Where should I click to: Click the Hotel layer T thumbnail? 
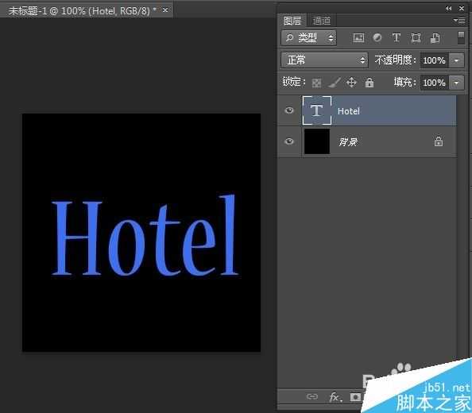pos(317,110)
